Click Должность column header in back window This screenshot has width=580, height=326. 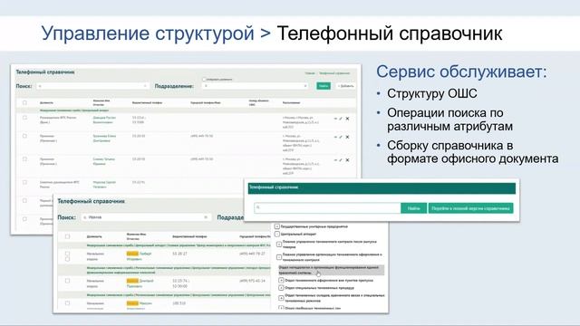click(46, 102)
